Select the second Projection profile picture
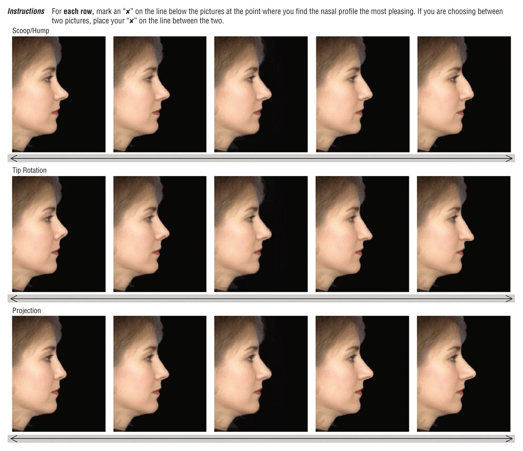This screenshot has width=523, height=451. click(160, 374)
